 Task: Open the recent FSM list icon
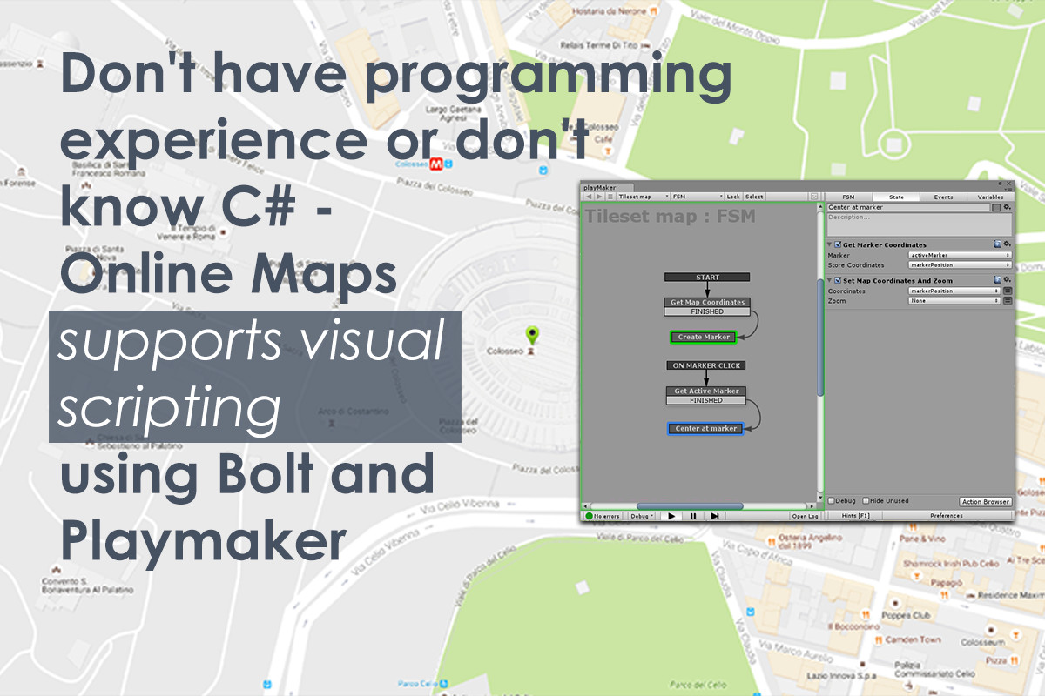point(610,197)
